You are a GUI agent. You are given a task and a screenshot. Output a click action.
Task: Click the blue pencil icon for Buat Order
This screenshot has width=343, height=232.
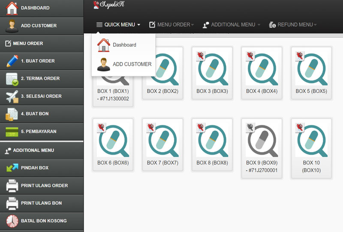(12, 61)
